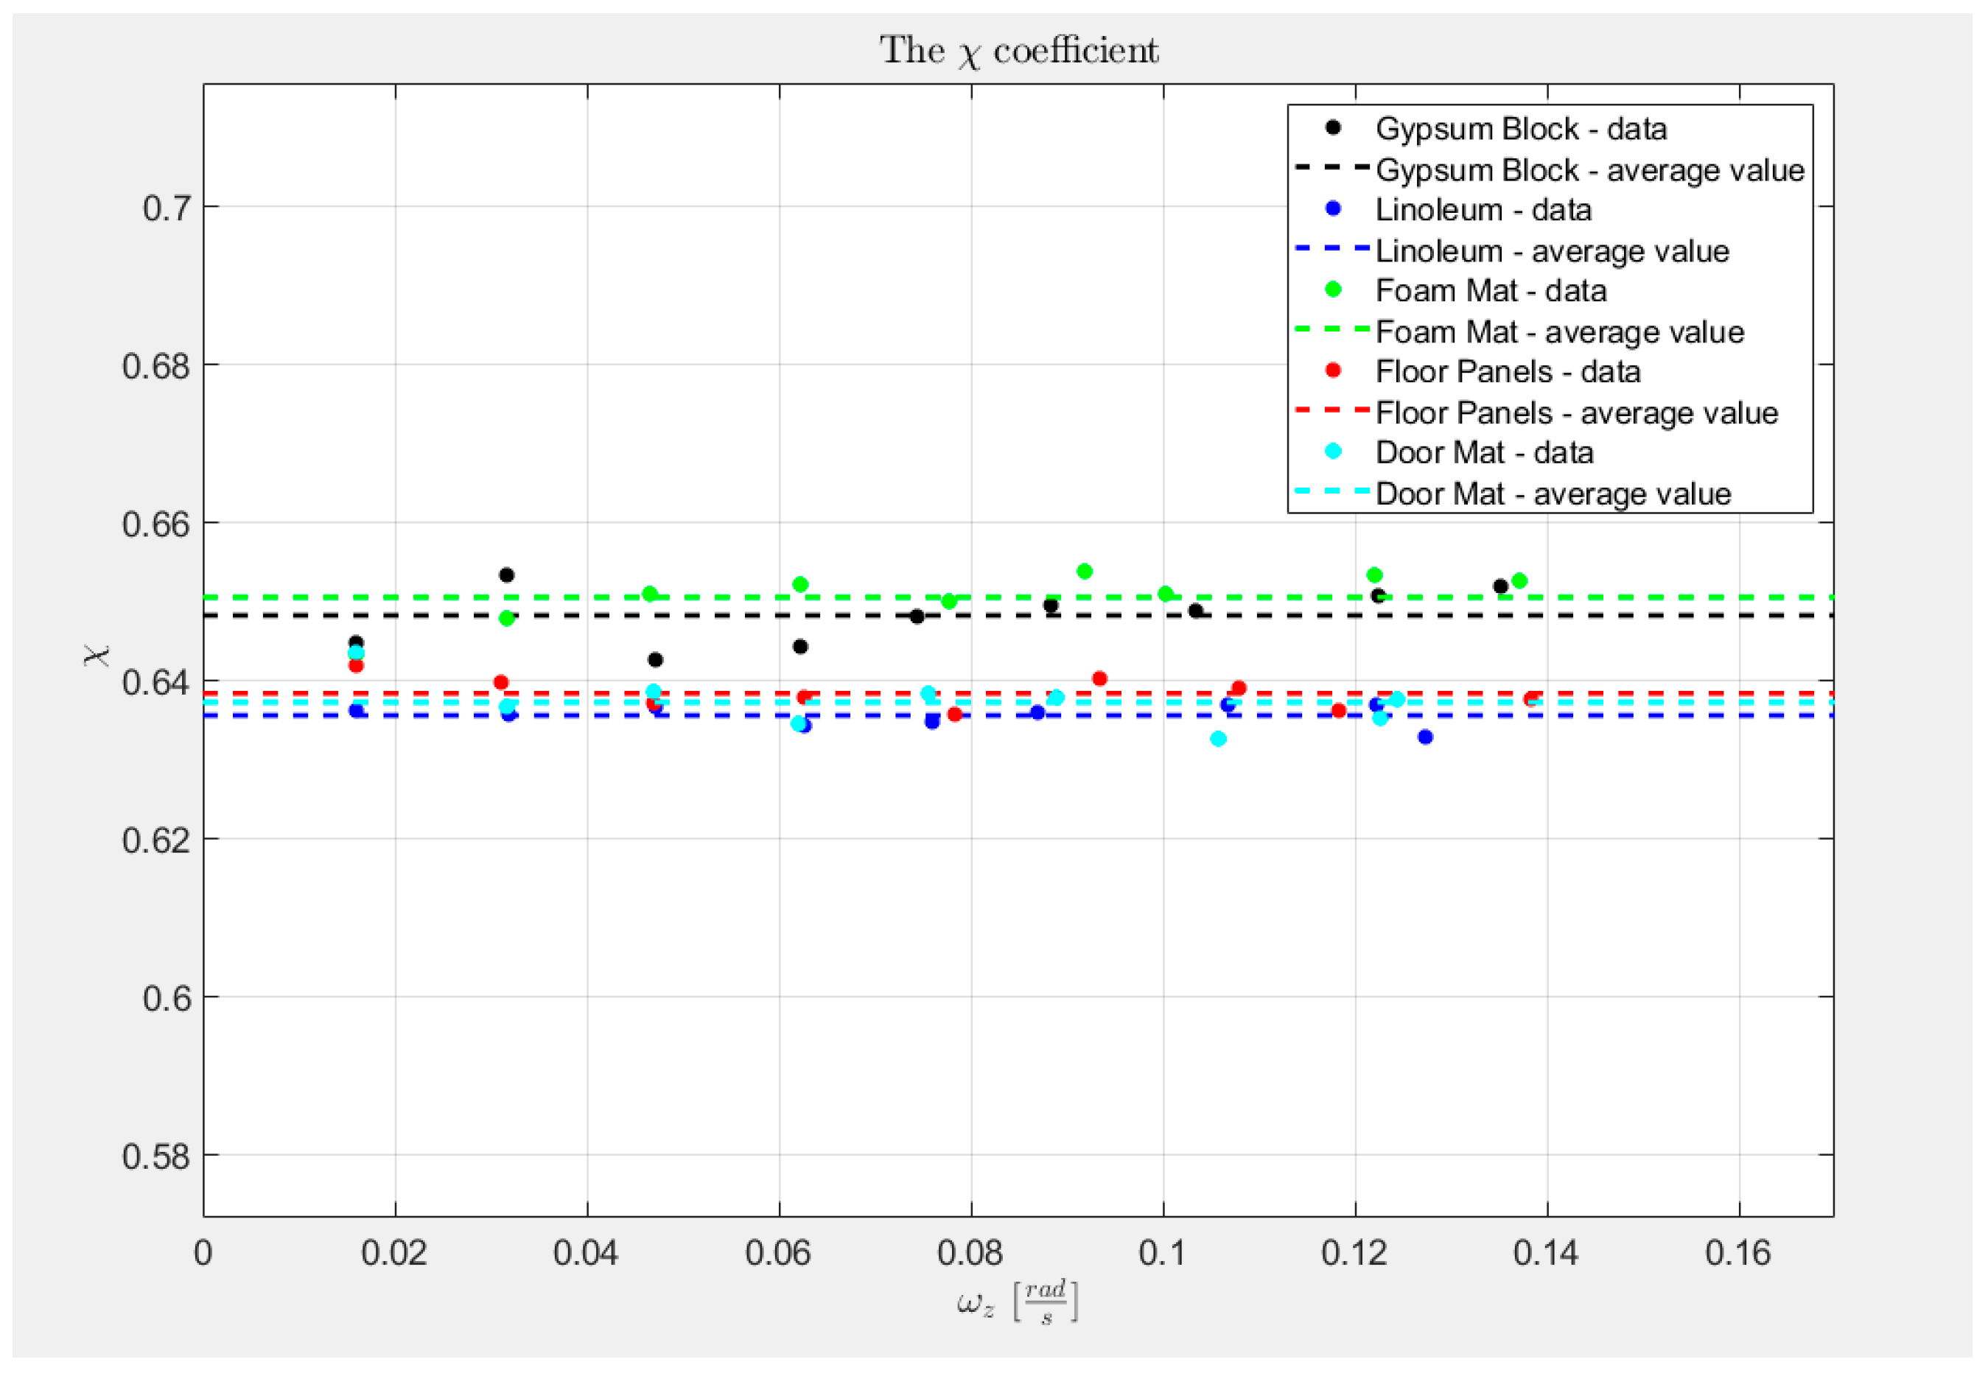This screenshot has height=1373, width=1988.
Task: Select blue Linoleum data point near 0.127
Action: (x=1425, y=737)
